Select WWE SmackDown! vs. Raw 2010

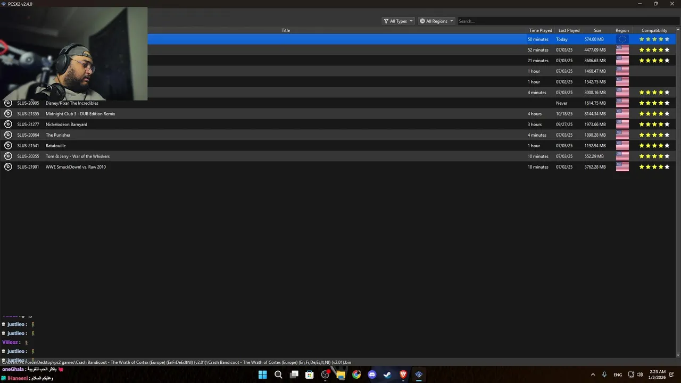point(76,167)
